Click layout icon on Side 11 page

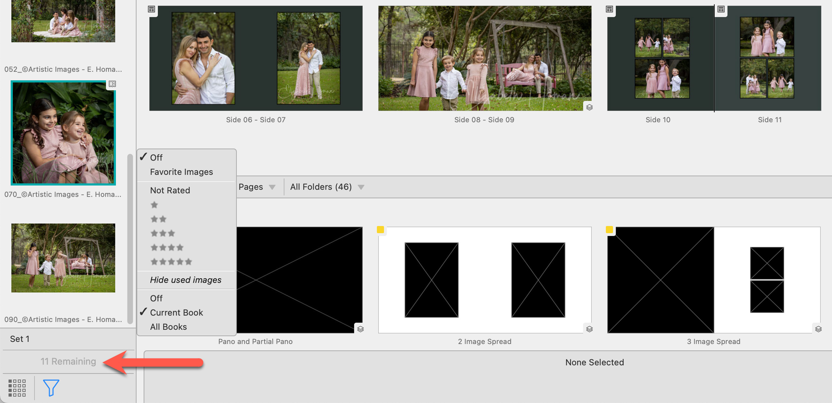[x=721, y=9]
